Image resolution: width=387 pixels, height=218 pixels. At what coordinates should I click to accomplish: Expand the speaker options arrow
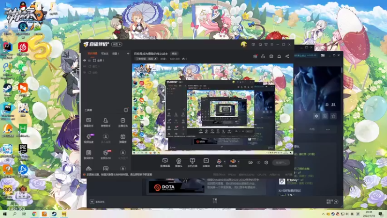click(238, 162)
